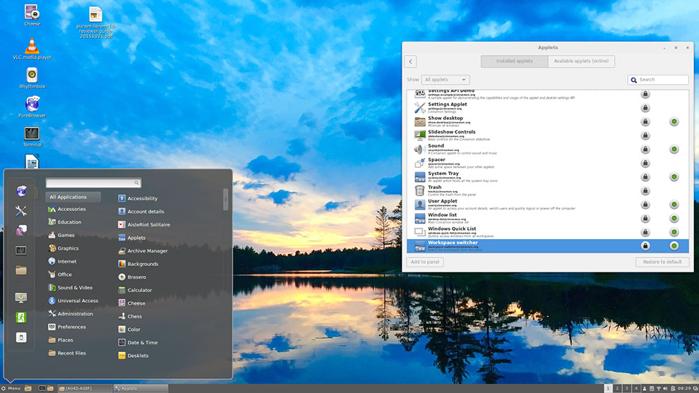This screenshot has width=699, height=393.
Task: Click green active indicator on System Tray
Action: [x=674, y=177]
